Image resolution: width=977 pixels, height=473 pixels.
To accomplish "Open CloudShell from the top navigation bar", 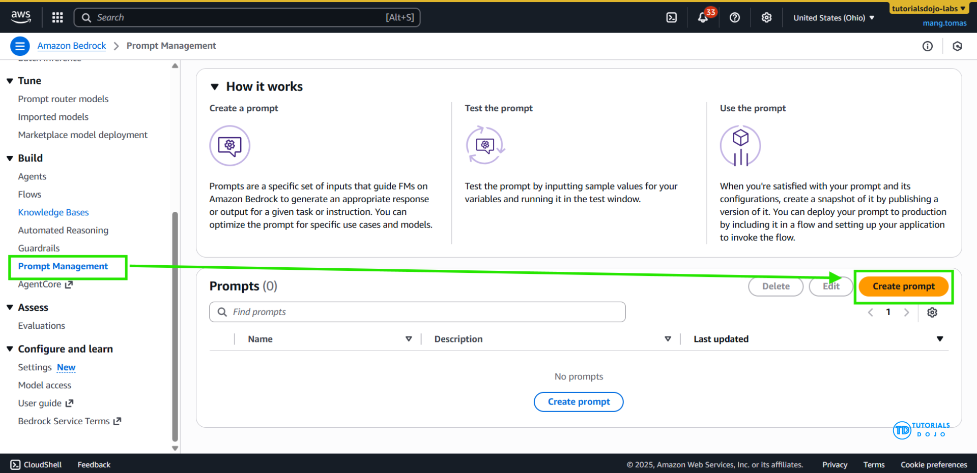I will click(671, 17).
